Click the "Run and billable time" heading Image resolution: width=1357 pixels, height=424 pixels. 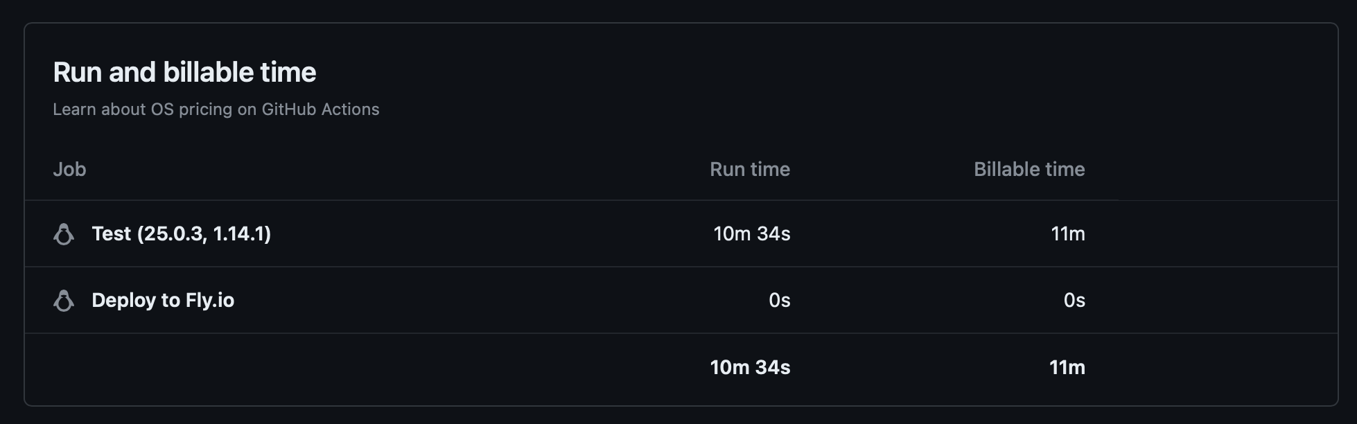[184, 73]
